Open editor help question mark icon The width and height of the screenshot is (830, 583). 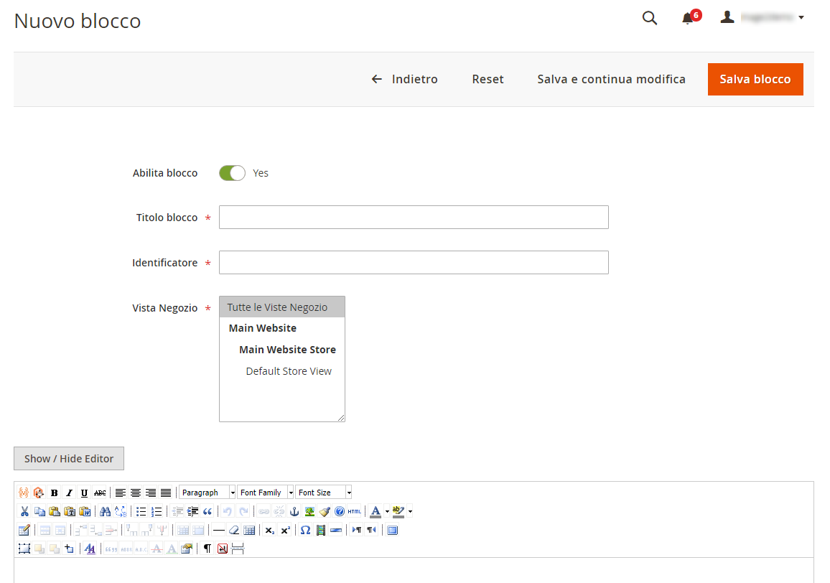[340, 511]
